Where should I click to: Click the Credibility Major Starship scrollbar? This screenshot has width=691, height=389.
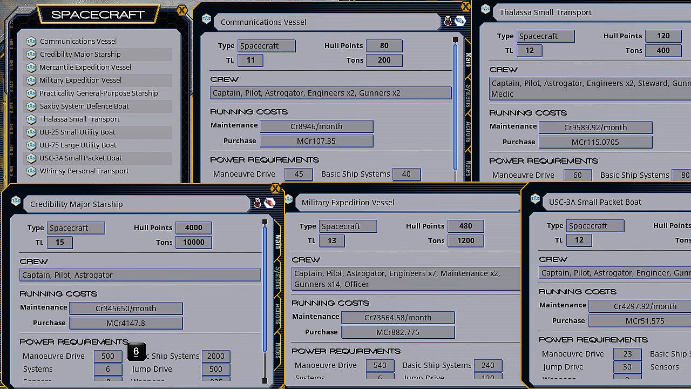(x=265, y=292)
